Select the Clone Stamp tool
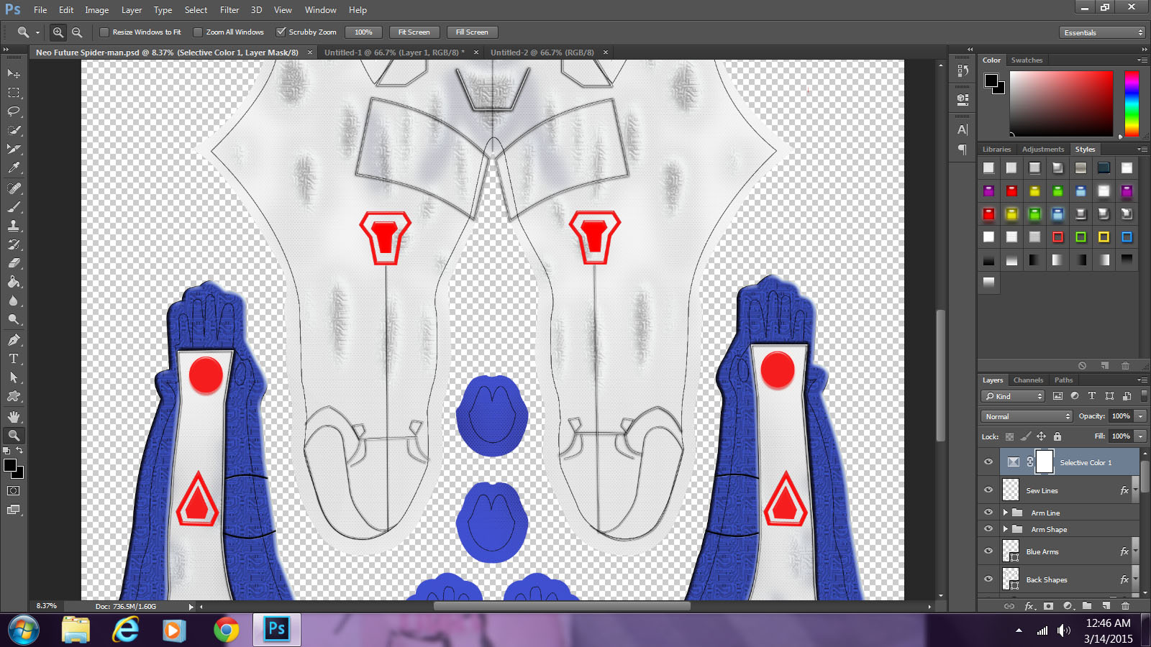1151x647 pixels. tap(14, 226)
